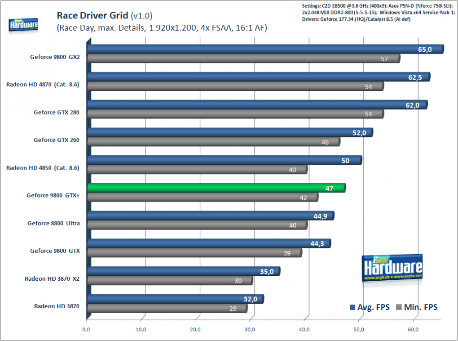Click the 40 minimum value for Geforce 8800 Ultra
Screen dimensions: 458x341
click(x=293, y=225)
